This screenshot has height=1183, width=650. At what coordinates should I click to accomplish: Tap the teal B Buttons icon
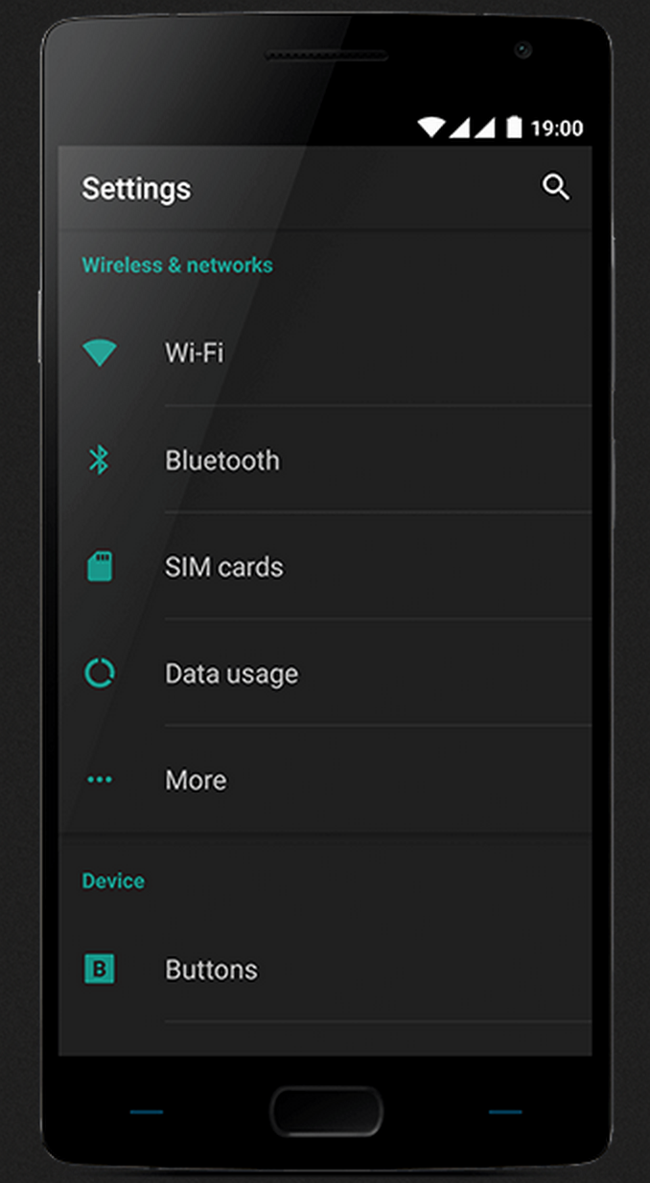pyautogui.click(x=100, y=969)
